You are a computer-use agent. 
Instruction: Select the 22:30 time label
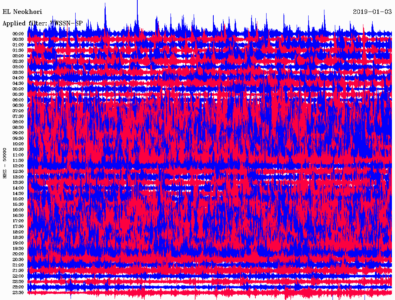click(18, 282)
